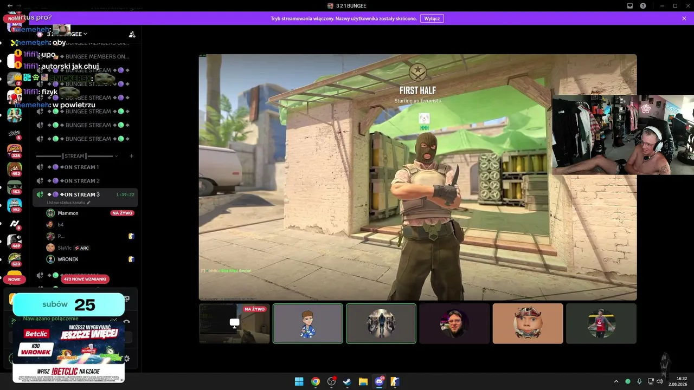This screenshot has height=390, width=694.
Task: Open OBS Studio from the taskbar
Action: 331,381
